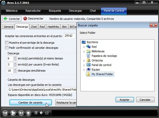Minimize the Ares window
Image resolution: width=159 pixels, height=118 pixels.
[137, 2]
